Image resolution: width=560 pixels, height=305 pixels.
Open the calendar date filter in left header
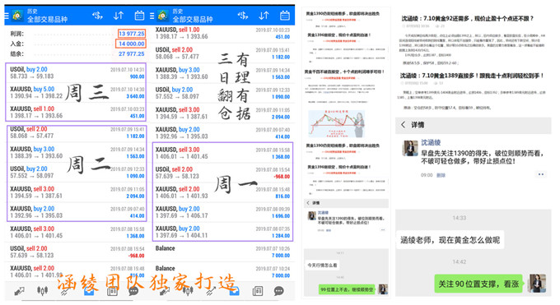click(x=139, y=16)
